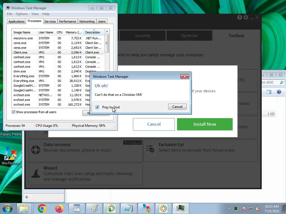The height and width of the screenshot is (214, 286).
Task: Open the Data recovery tool tile
Action: tap(85, 150)
